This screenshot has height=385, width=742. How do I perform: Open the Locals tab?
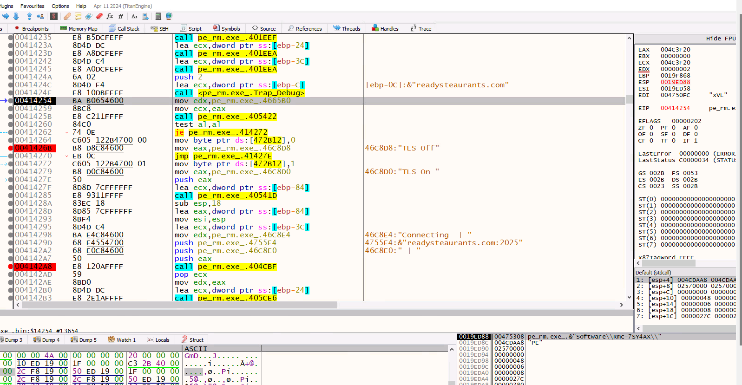(x=158, y=340)
